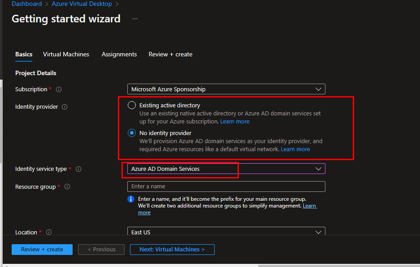
Task: Open the Identity service type dropdown
Action: (x=226, y=169)
